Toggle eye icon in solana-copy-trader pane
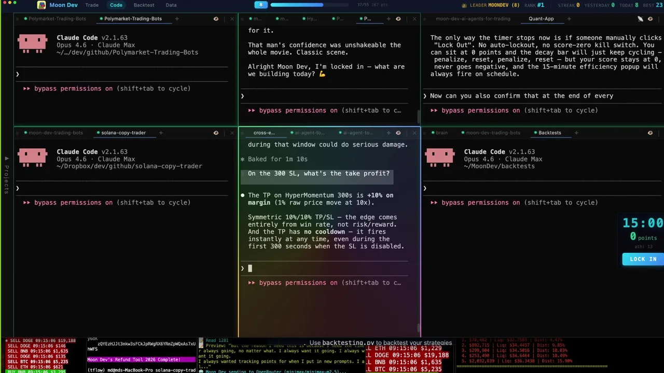This screenshot has height=373, width=664. 216,133
